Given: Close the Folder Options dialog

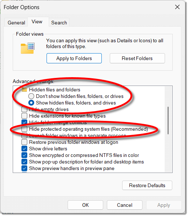Looking at the screenshot, I should 177,7.
